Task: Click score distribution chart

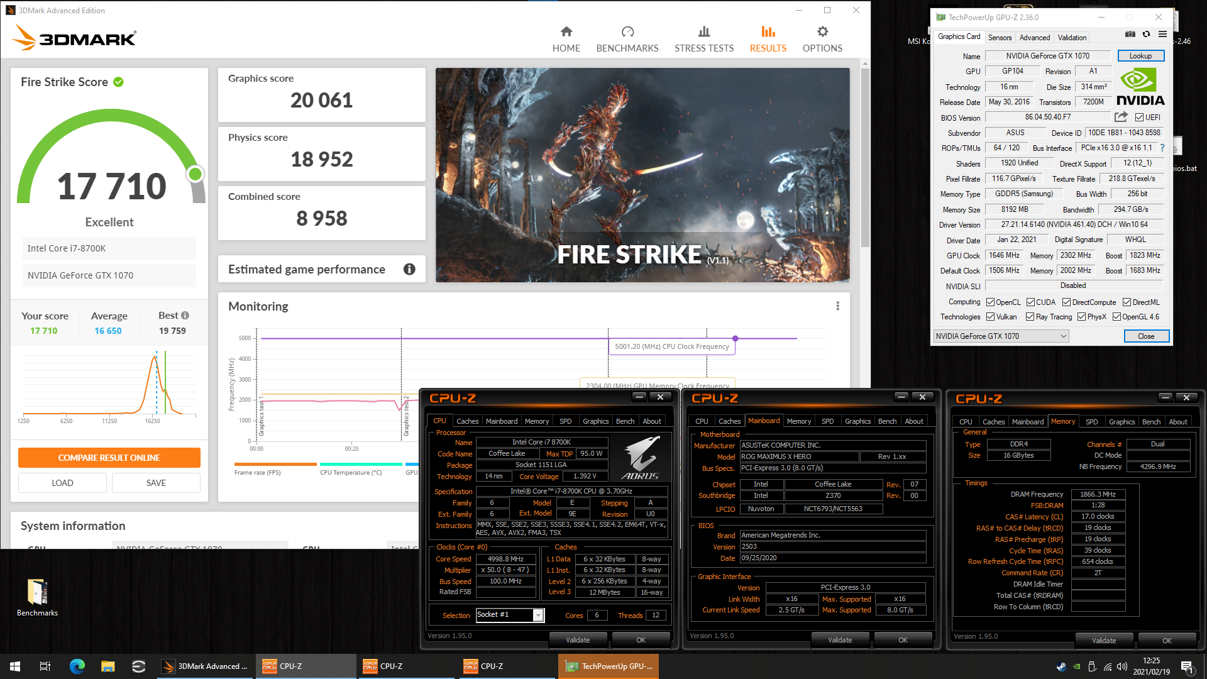Action: [x=109, y=385]
